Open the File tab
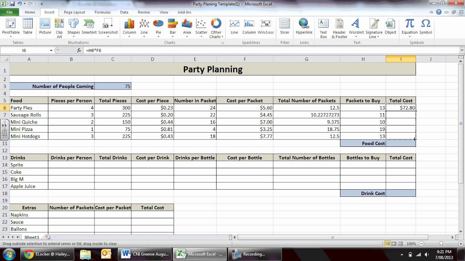The image size is (465, 261). click(9, 12)
